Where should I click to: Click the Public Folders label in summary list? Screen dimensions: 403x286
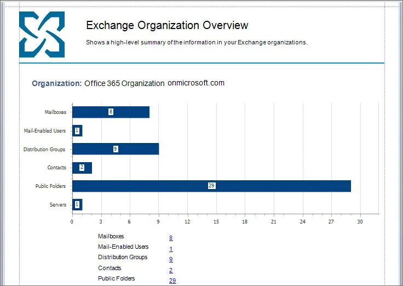(117, 278)
